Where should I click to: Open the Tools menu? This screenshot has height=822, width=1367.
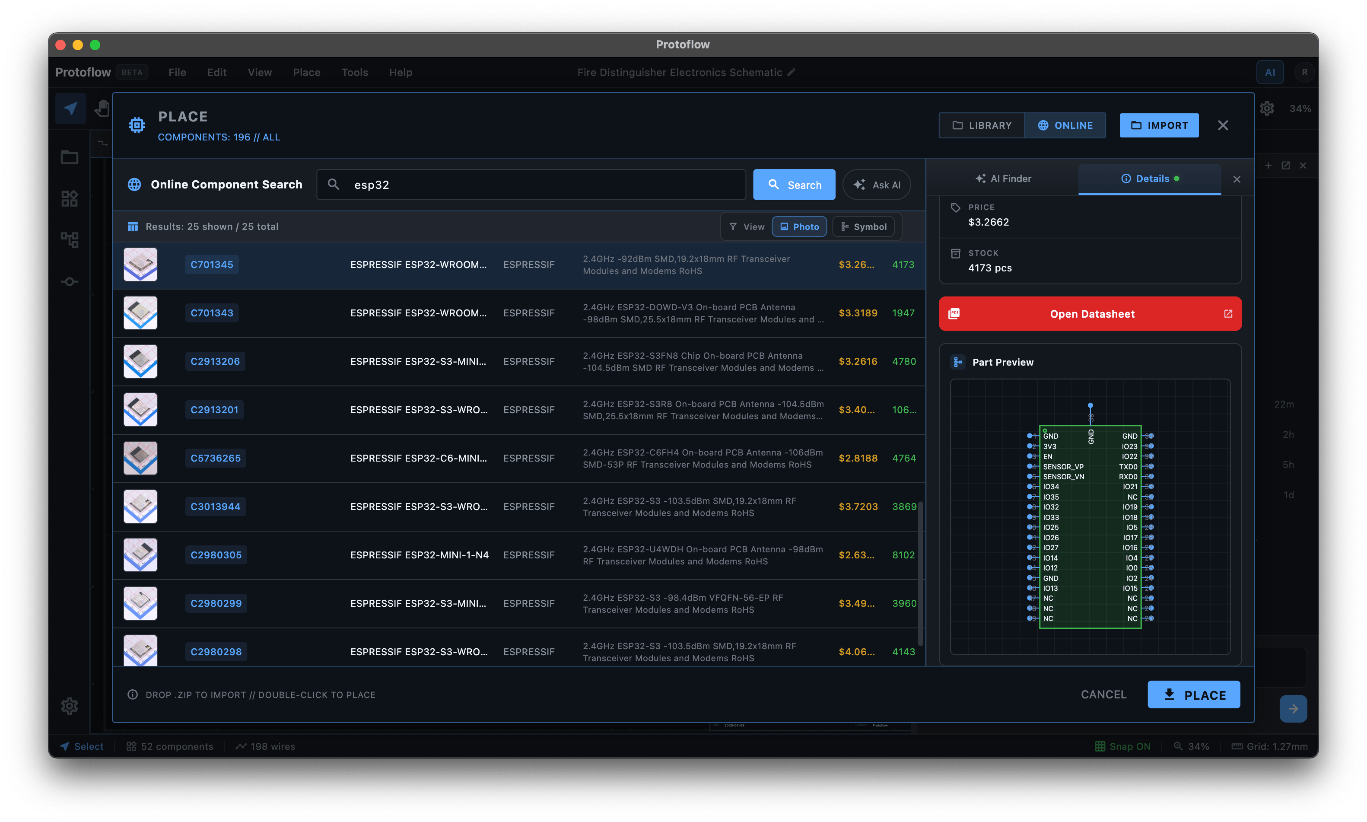[x=355, y=73]
